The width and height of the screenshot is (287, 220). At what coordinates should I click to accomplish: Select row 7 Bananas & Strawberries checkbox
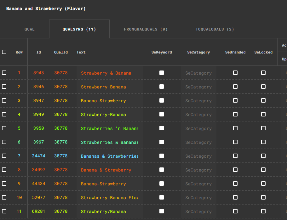coord(4,156)
